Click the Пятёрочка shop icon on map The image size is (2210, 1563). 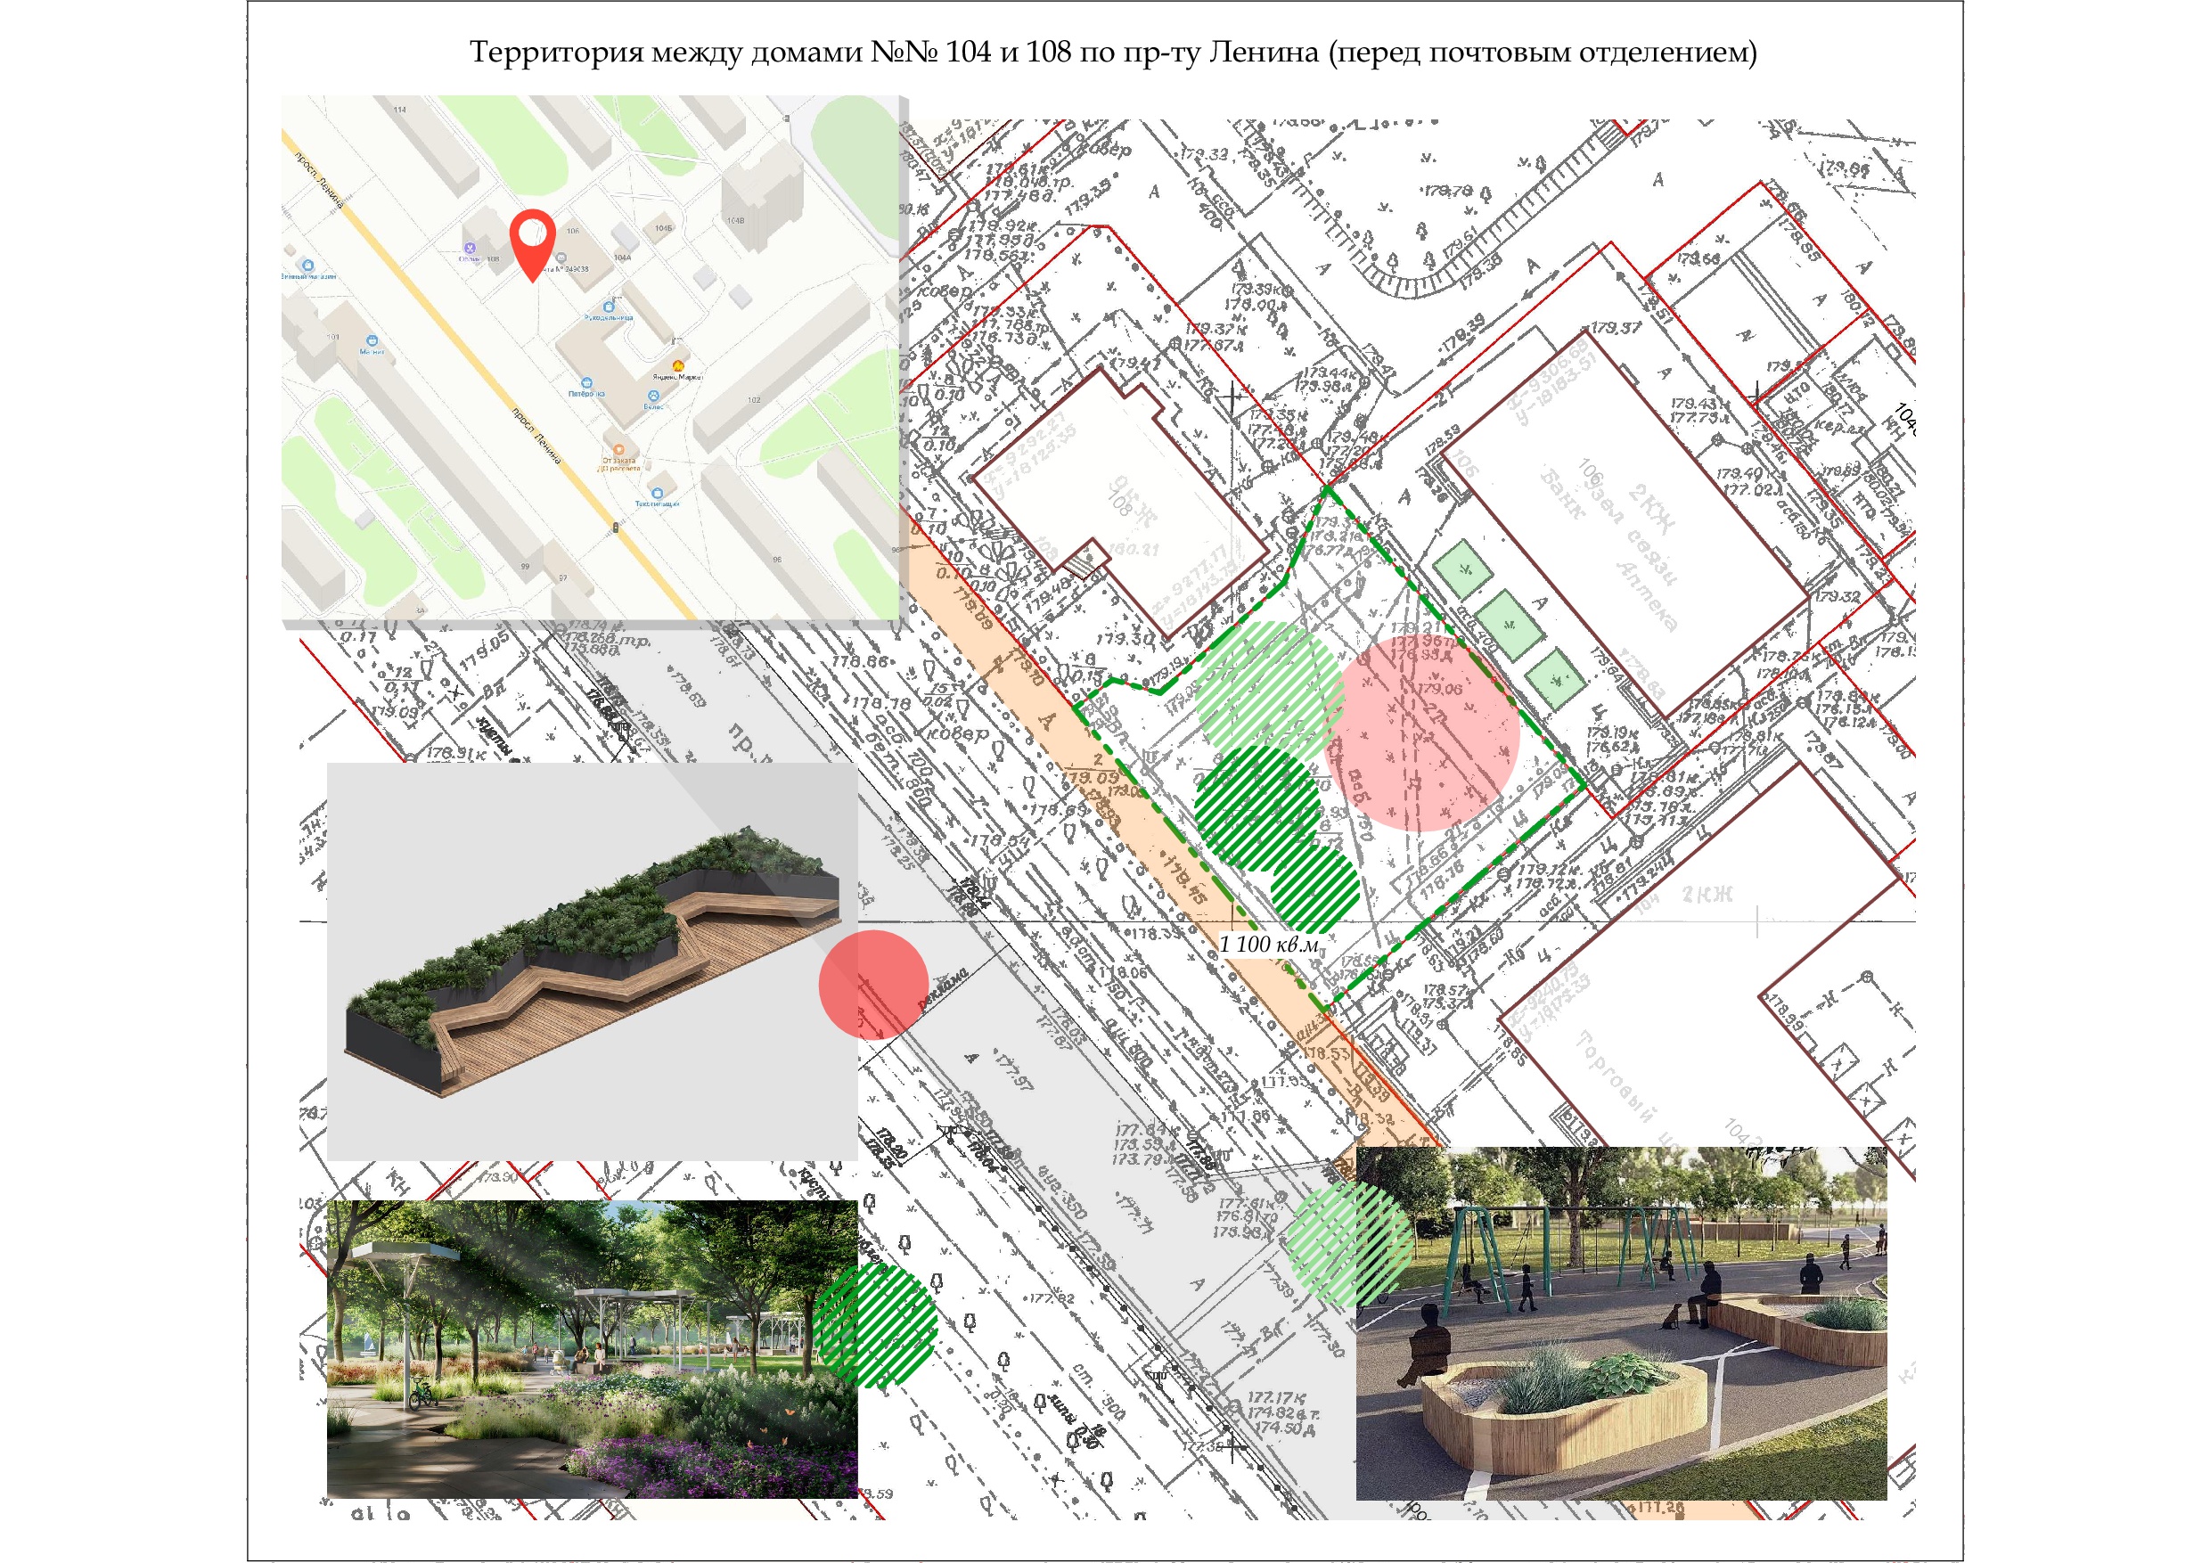(586, 382)
